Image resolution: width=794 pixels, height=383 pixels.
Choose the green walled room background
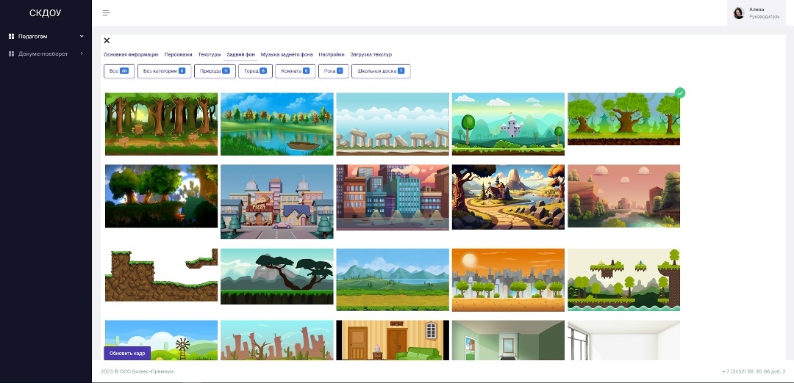(x=508, y=340)
